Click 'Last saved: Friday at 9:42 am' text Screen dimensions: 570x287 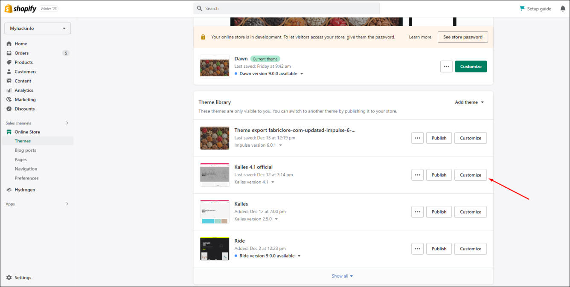coord(263,67)
